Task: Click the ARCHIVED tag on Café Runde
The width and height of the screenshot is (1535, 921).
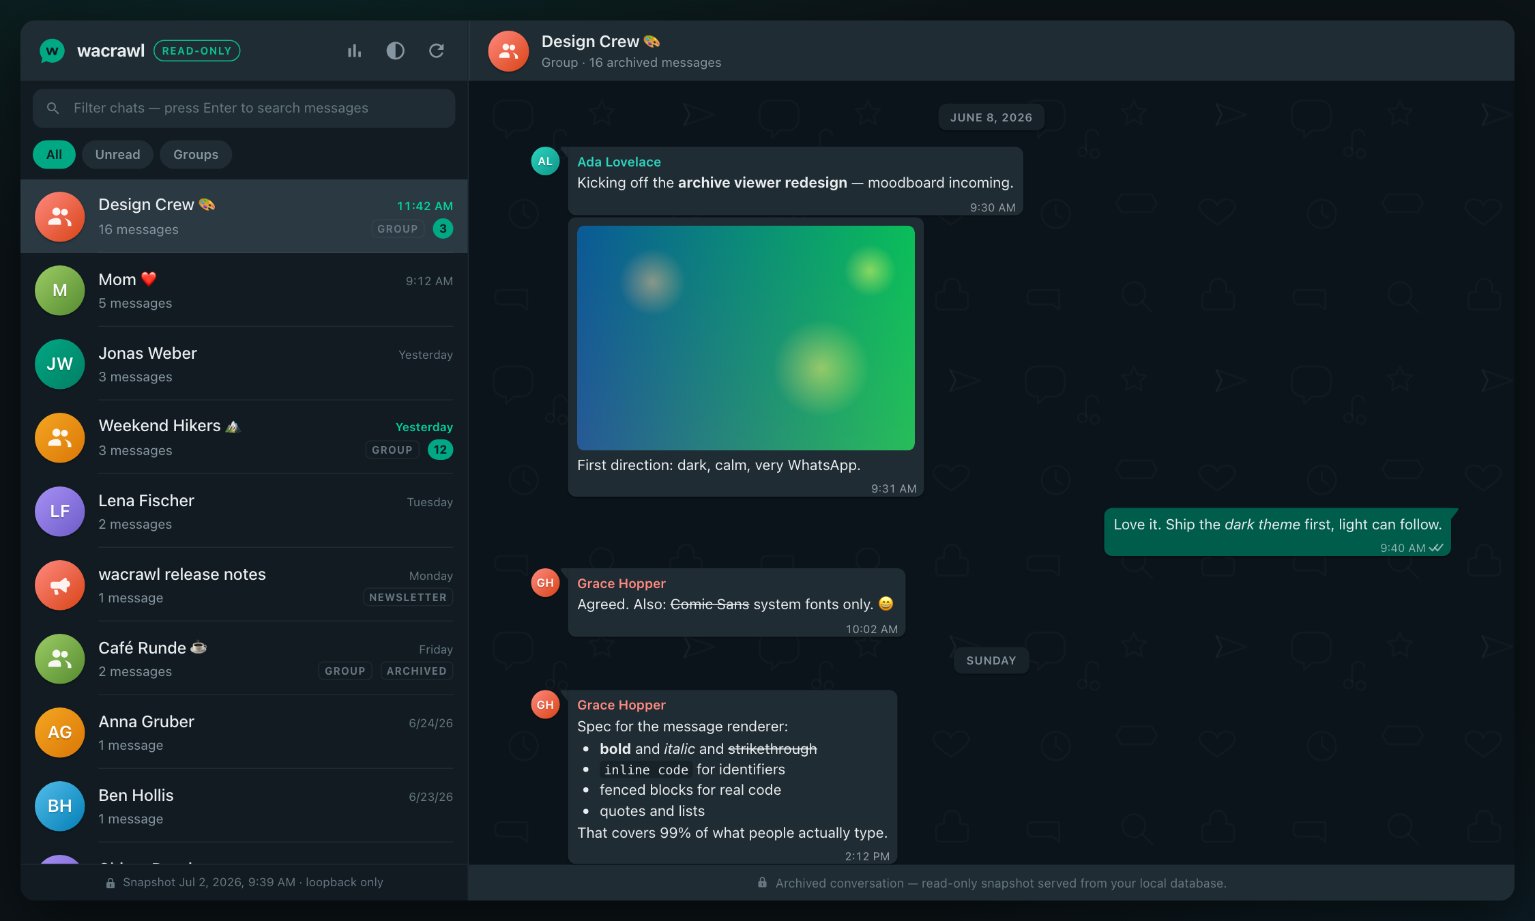Action: click(417, 671)
